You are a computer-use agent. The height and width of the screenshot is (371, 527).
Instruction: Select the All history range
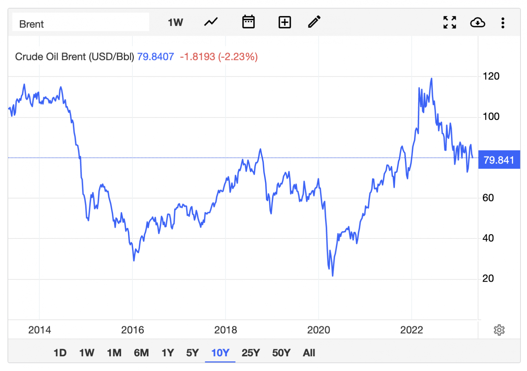[x=308, y=353]
